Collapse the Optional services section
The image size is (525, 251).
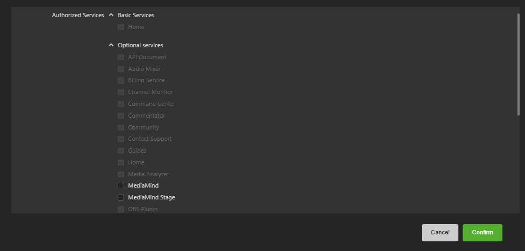click(111, 45)
